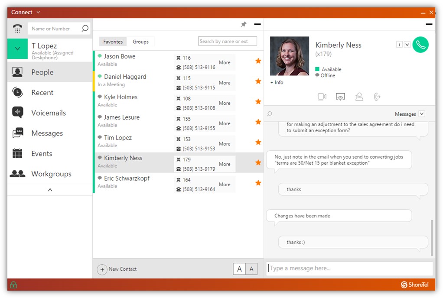443x298 pixels.
Task: Toggle the favorite star for Eric Schwarzkopf
Action: pos(258,183)
